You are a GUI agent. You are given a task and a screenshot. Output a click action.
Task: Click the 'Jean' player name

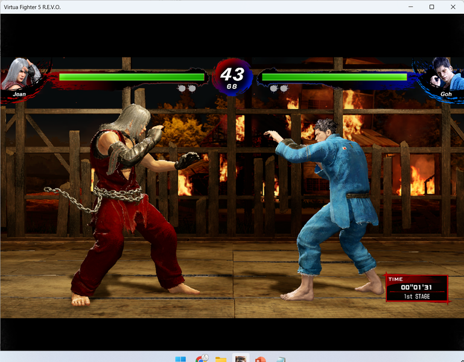click(x=19, y=94)
